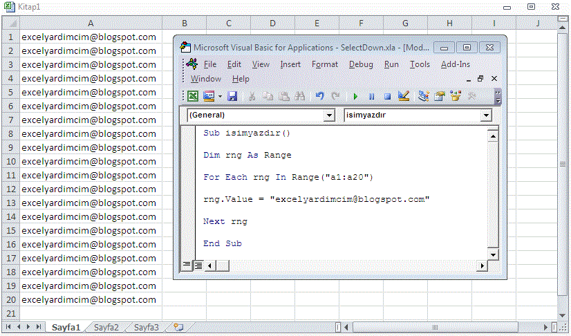
Task: Open the Insert UserForm dropdown arrow
Action: [220, 97]
